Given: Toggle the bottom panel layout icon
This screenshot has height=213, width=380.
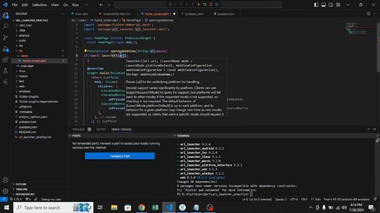Looking at the screenshot, I should [x=323, y=5].
